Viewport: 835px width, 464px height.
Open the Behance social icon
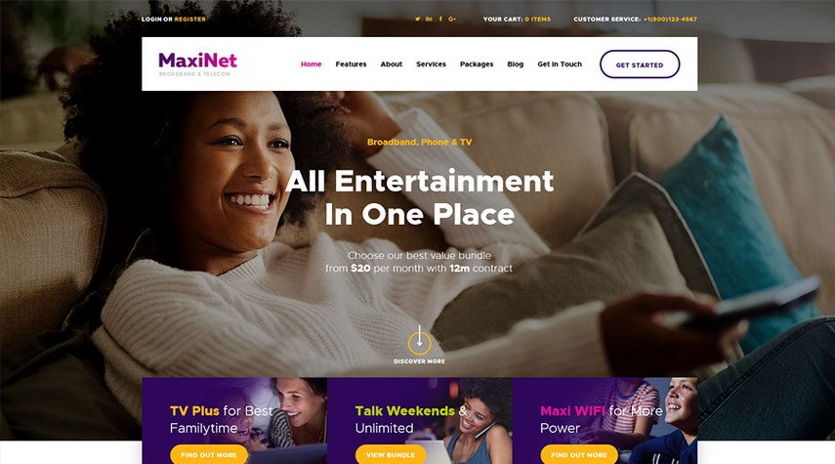pyautogui.click(x=429, y=20)
